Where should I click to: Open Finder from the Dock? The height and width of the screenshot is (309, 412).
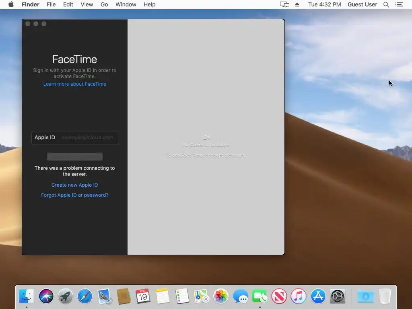tap(26, 296)
